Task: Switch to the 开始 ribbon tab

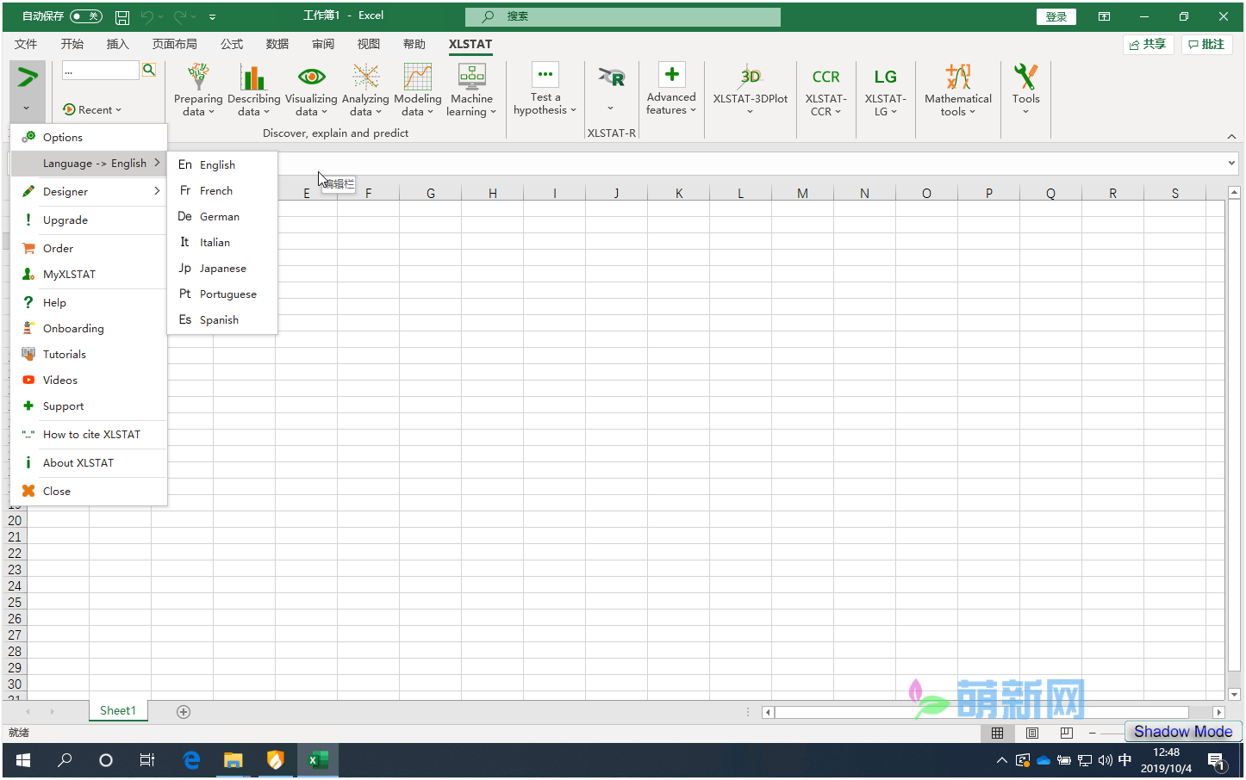Action: point(72,44)
